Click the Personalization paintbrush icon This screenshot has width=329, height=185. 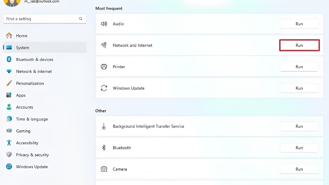[9, 83]
